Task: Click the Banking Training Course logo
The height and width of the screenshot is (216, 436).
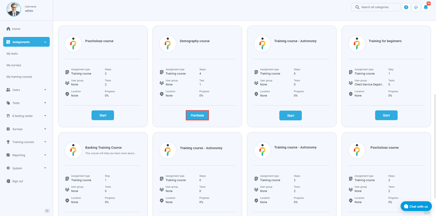Action: [x=73, y=150]
